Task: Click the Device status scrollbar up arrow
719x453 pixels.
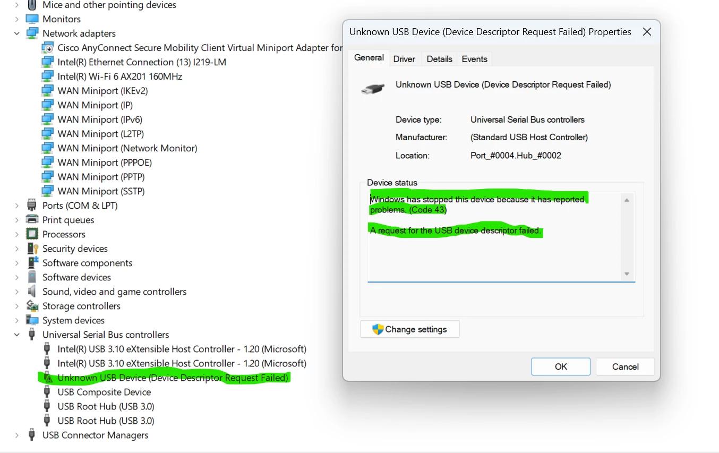Action: [x=627, y=200]
